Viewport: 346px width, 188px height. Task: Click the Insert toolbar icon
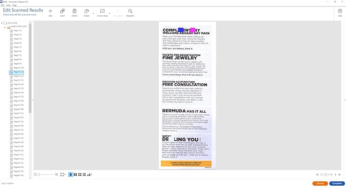[x=63, y=11]
